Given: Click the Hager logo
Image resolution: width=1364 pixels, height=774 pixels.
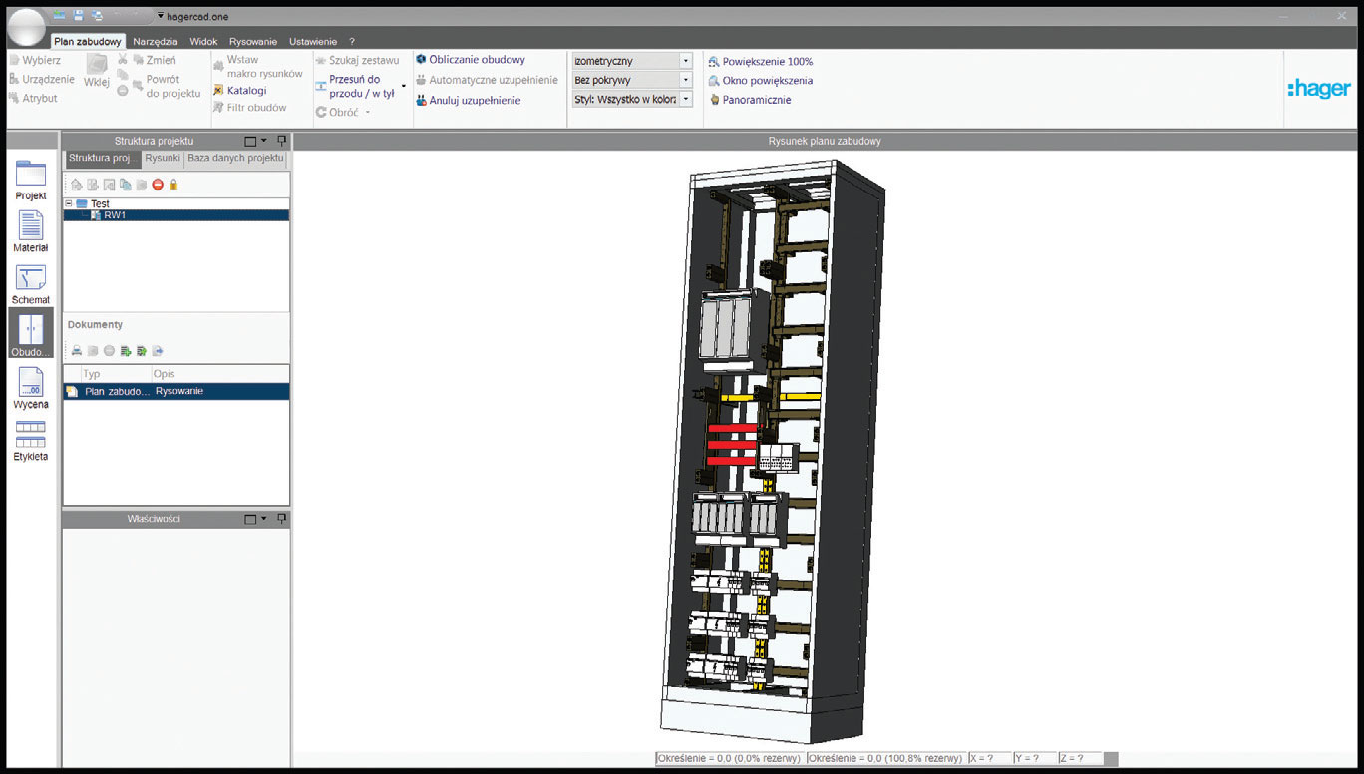Looking at the screenshot, I should click(1318, 89).
